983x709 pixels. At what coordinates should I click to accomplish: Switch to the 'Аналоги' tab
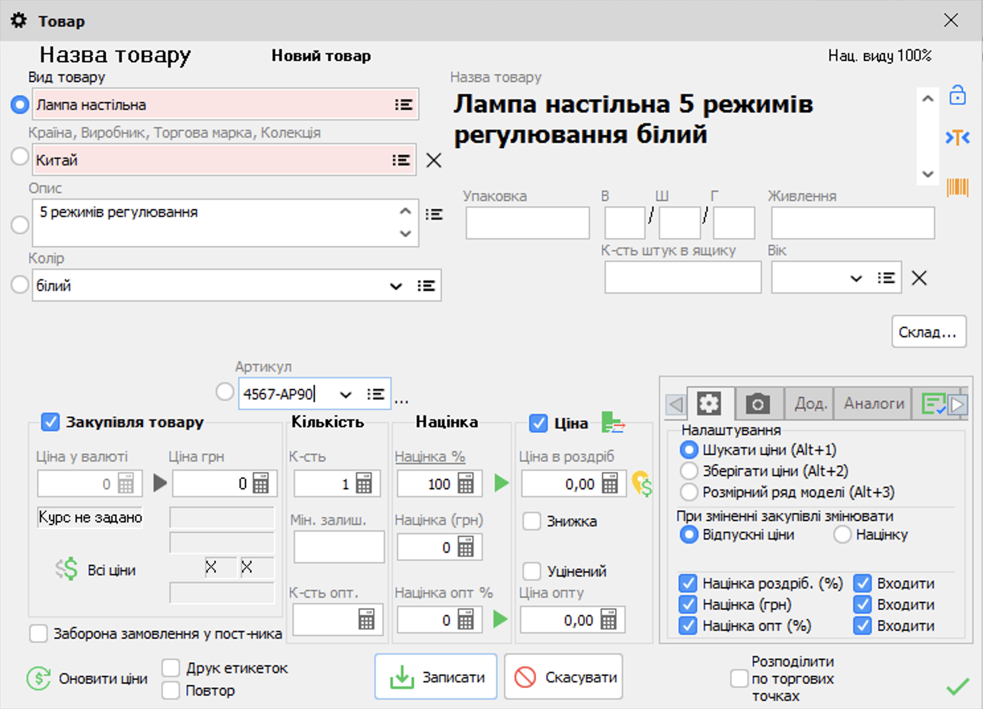[x=872, y=403]
